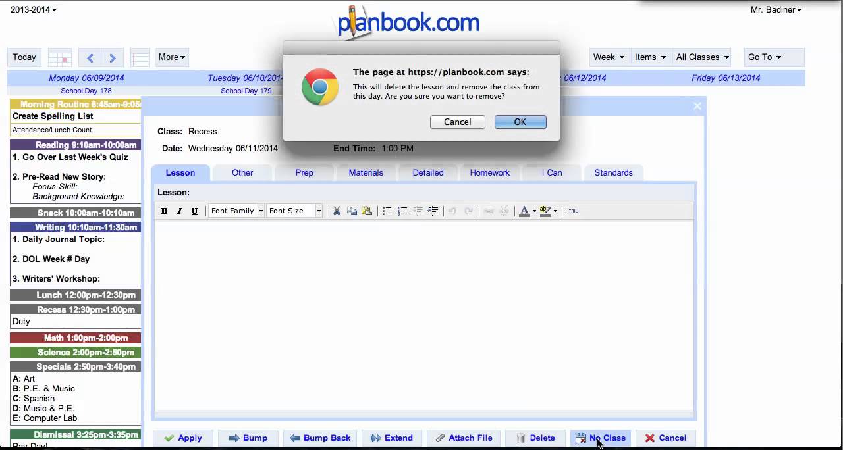843x450 pixels.
Task: Switch to the Homework tab
Action: click(x=490, y=173)
